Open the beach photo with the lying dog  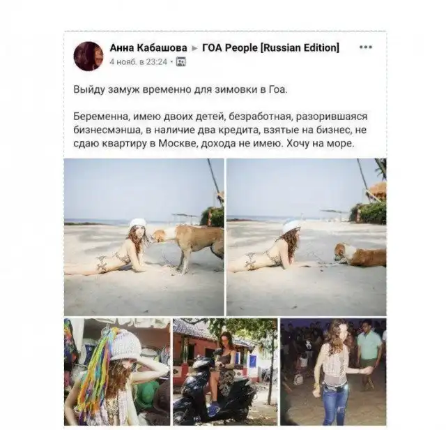(x=307, y=237)
